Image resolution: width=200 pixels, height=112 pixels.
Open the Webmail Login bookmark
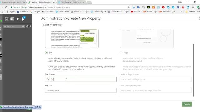click(x=167, y=12)
